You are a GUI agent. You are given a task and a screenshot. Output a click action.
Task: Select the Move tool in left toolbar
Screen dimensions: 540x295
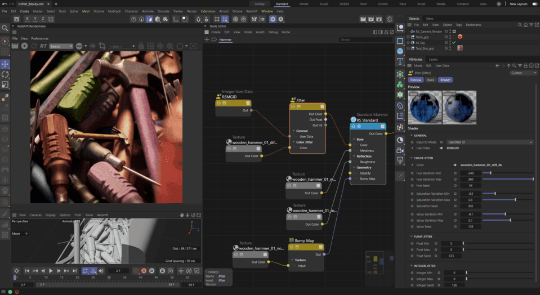point(5,64)
